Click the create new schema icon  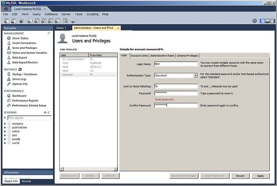click(x=30, y=21)
